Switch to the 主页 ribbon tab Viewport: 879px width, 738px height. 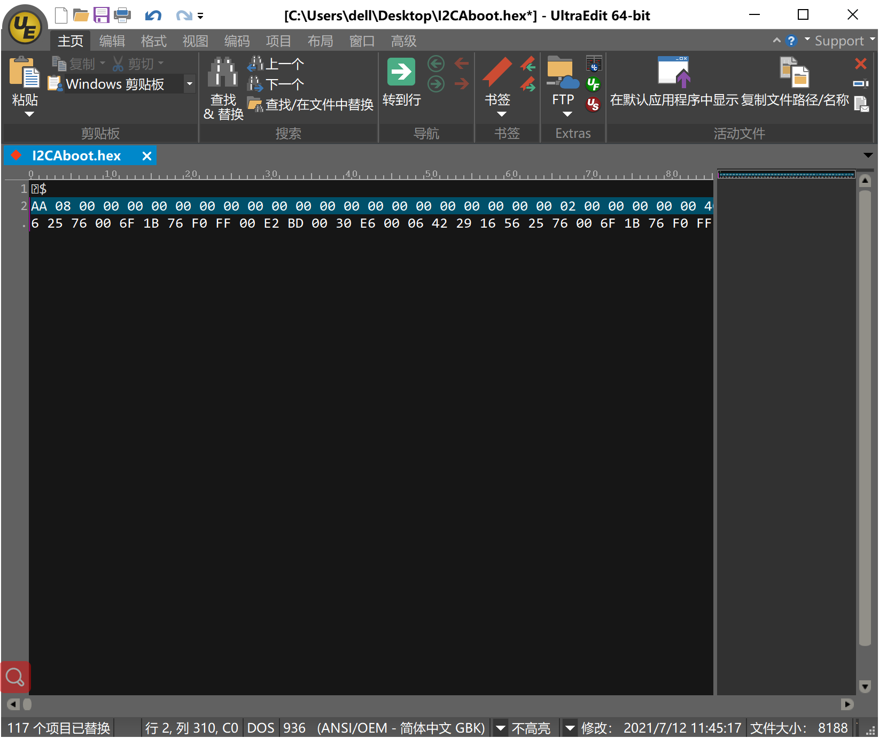point(71,41)
